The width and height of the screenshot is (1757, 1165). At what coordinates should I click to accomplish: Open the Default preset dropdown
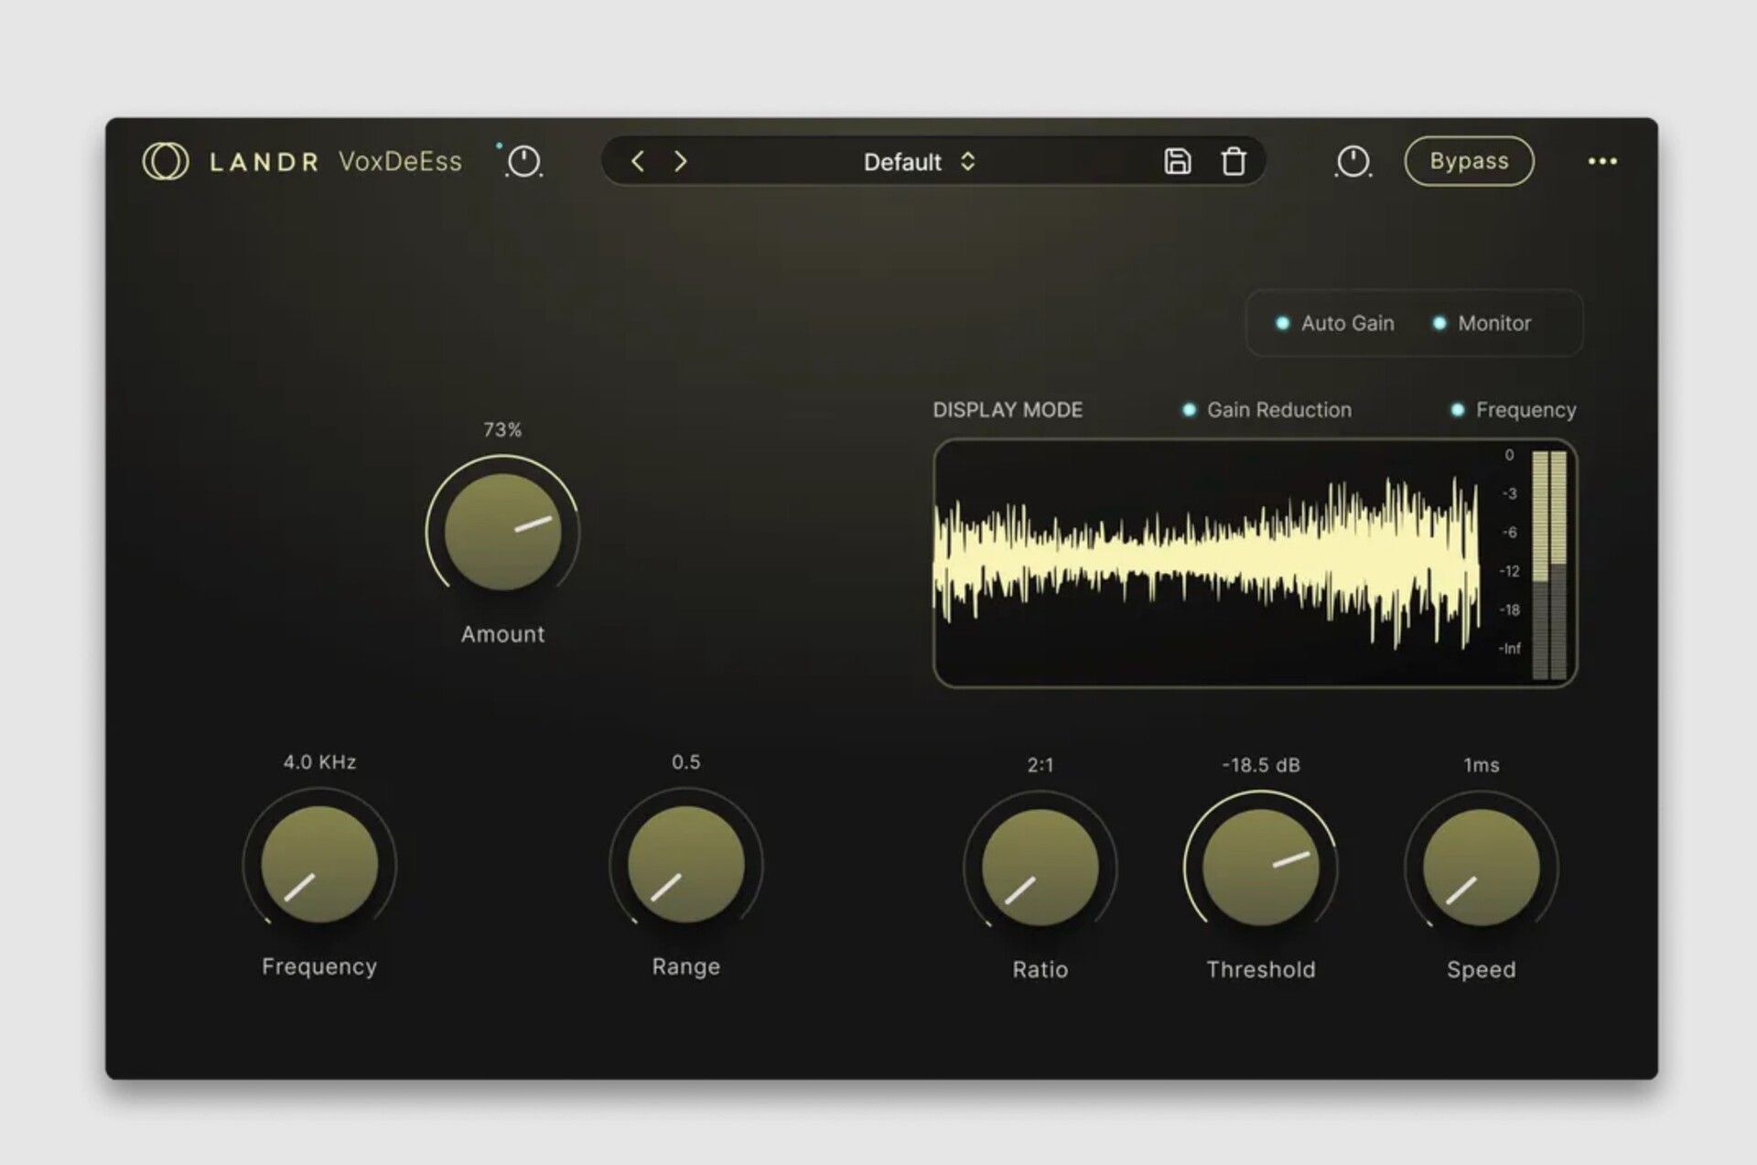pyautogui.click(x=902, y=162)
